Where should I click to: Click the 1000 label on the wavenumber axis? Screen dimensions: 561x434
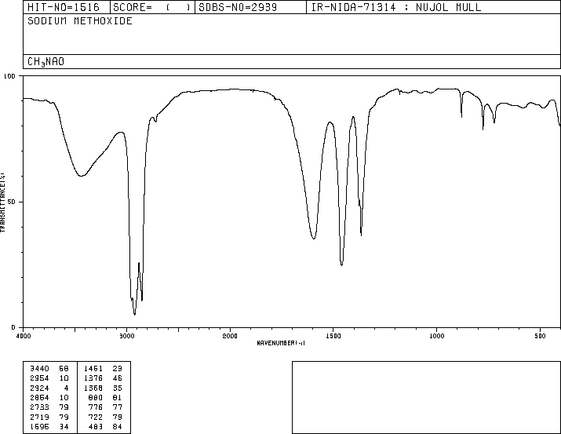[437, 336]
